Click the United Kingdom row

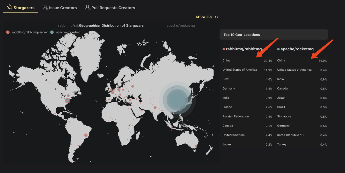click(x=247, y=135)
